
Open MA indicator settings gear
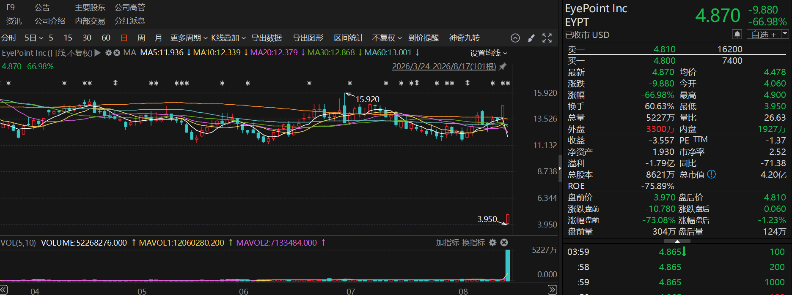point(109,53)
